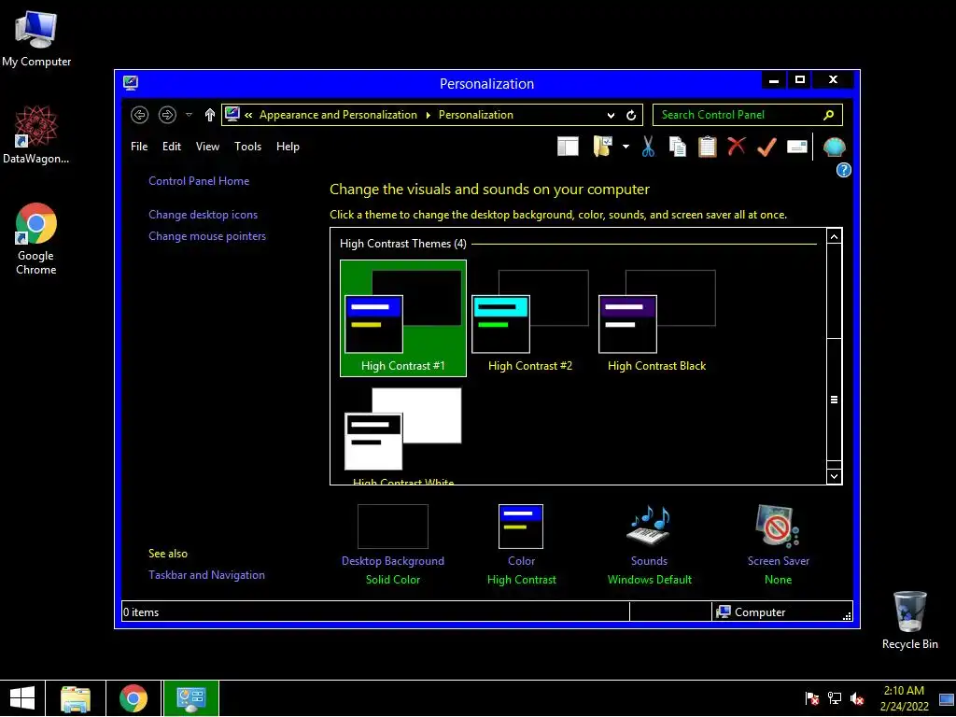Image resolution: width=956 pixels, height=717 pixels.
Task: Refresh the Personalization page
Action: [x=631, y=115]
